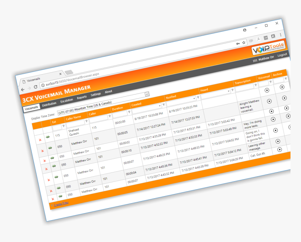The image size is (301, 242).
Task: Click the Transcription filter pin icon
Action: click(x=255, y=85)
